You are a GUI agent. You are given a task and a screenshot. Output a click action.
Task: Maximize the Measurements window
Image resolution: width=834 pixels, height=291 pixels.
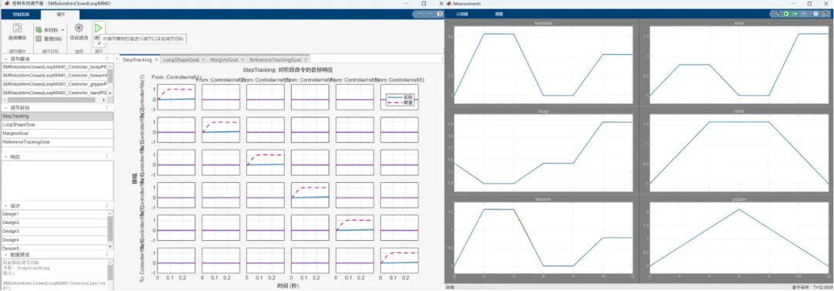[809, 3]
